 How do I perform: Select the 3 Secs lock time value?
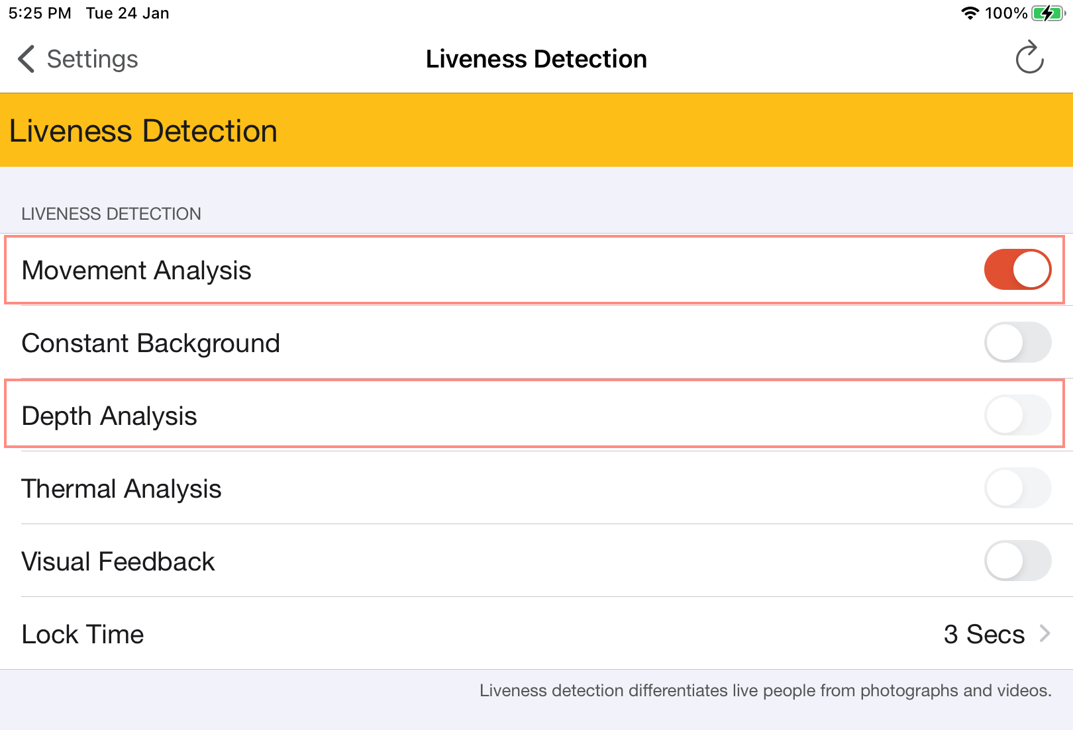pos(984,634)
